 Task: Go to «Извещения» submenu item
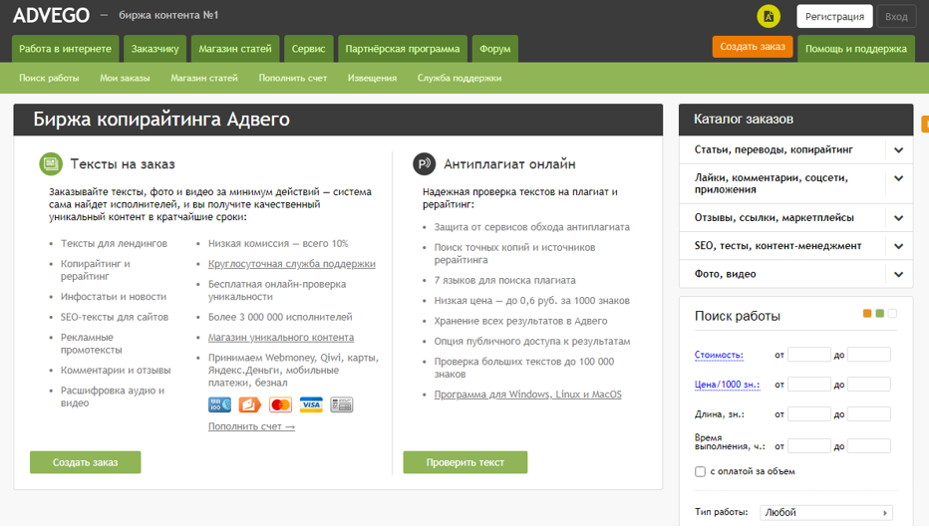tap(372, 78)
